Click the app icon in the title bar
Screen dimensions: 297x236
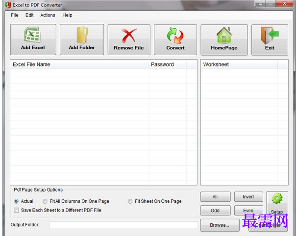coord(8,5)
